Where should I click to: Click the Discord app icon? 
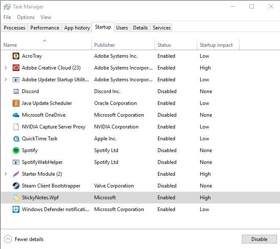click(16, 91)
